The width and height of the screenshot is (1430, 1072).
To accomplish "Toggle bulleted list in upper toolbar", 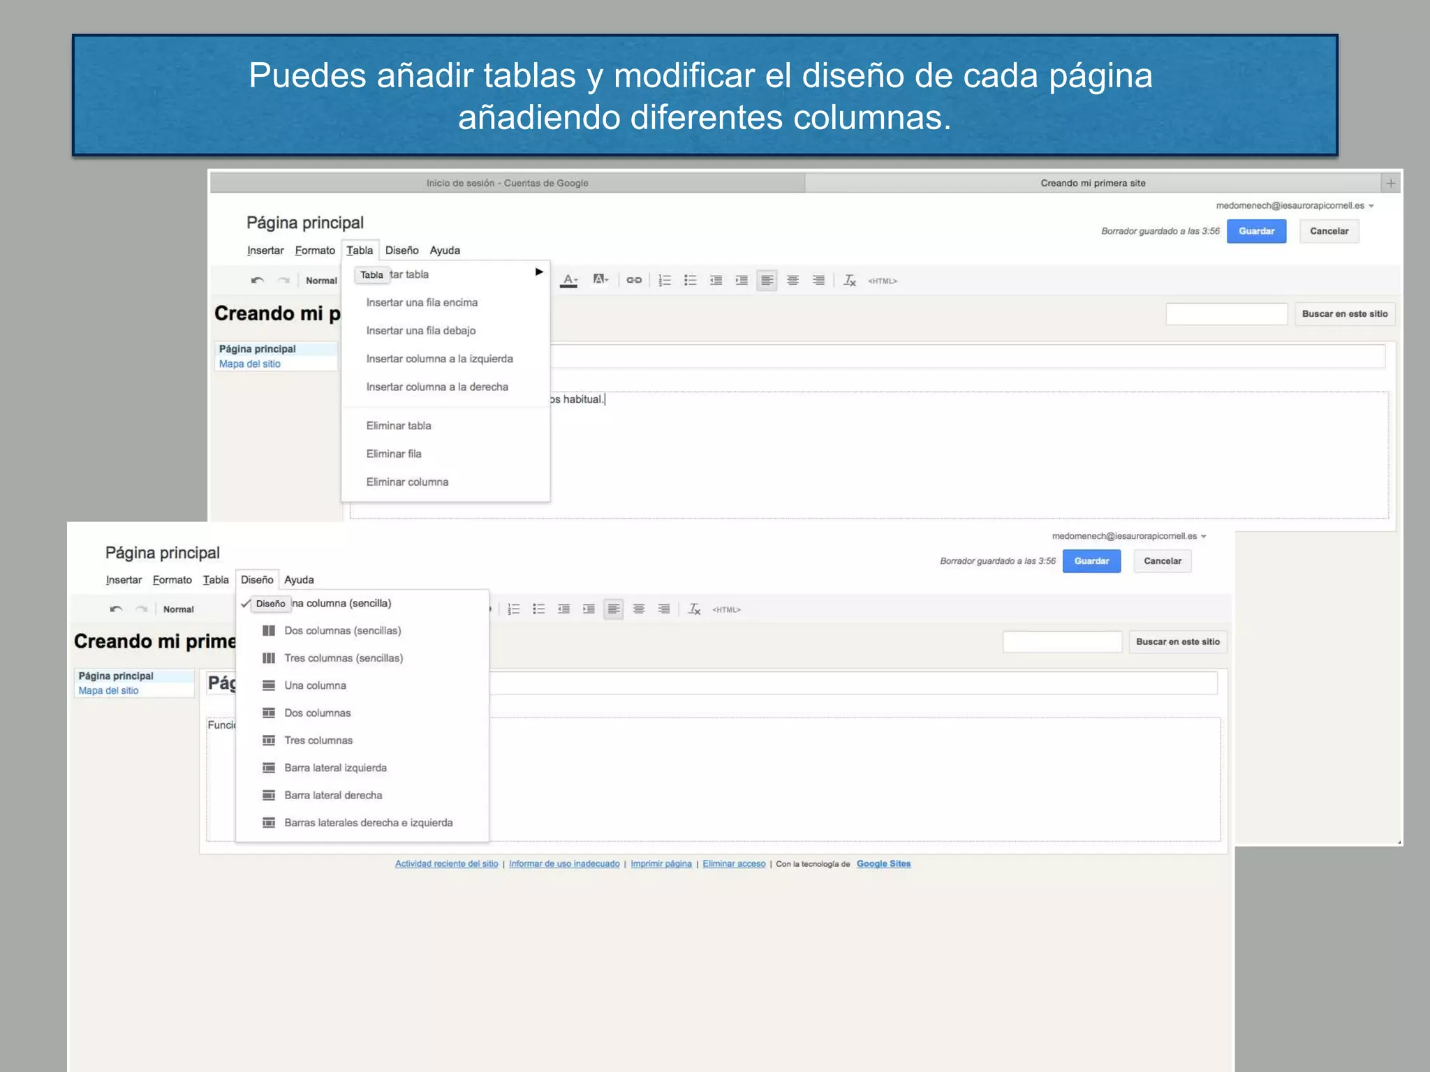I will click(x=691, y=281).
